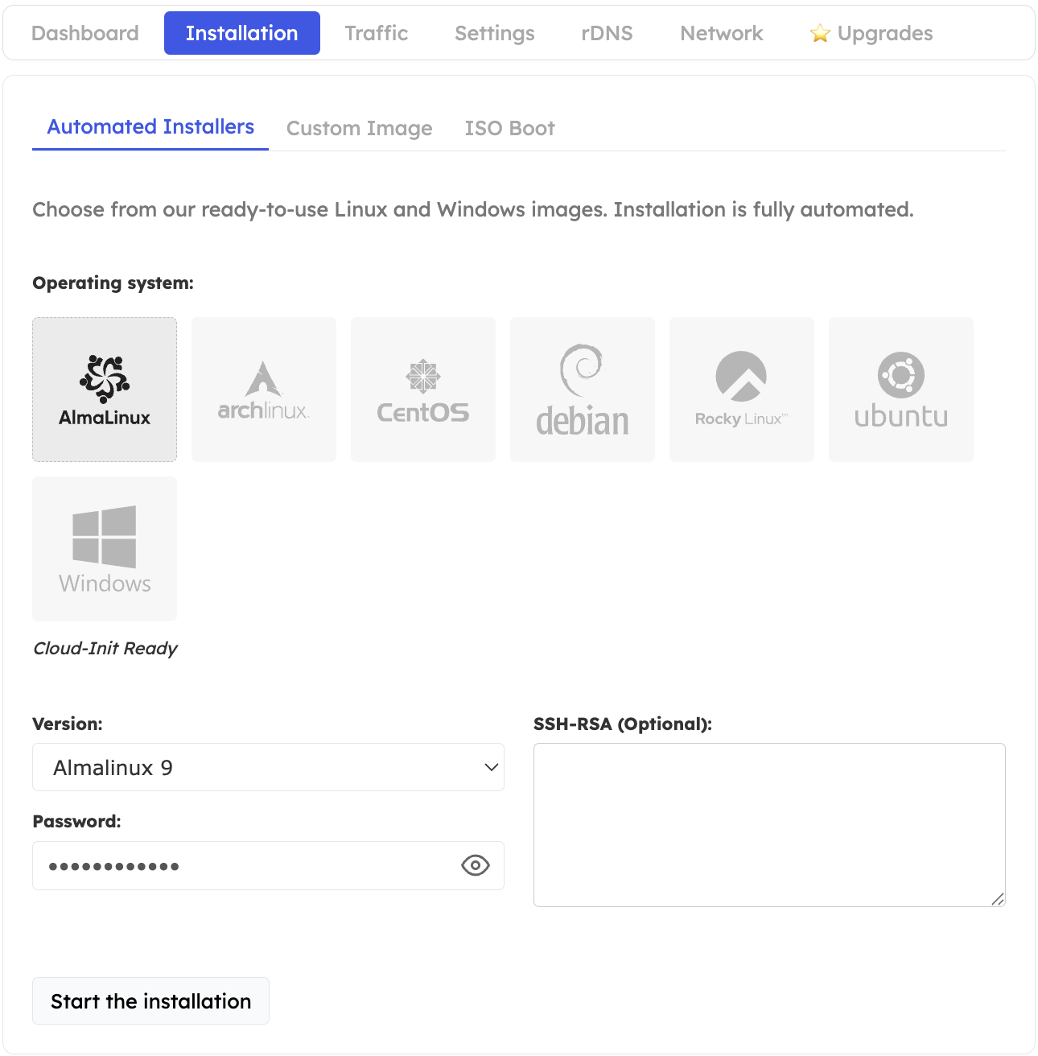Select the Ubuntu operating system tile
This screenshot has width=1038, height=1056.
[900, 389]
